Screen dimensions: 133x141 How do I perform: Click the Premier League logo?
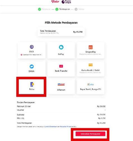pos(66,2)
